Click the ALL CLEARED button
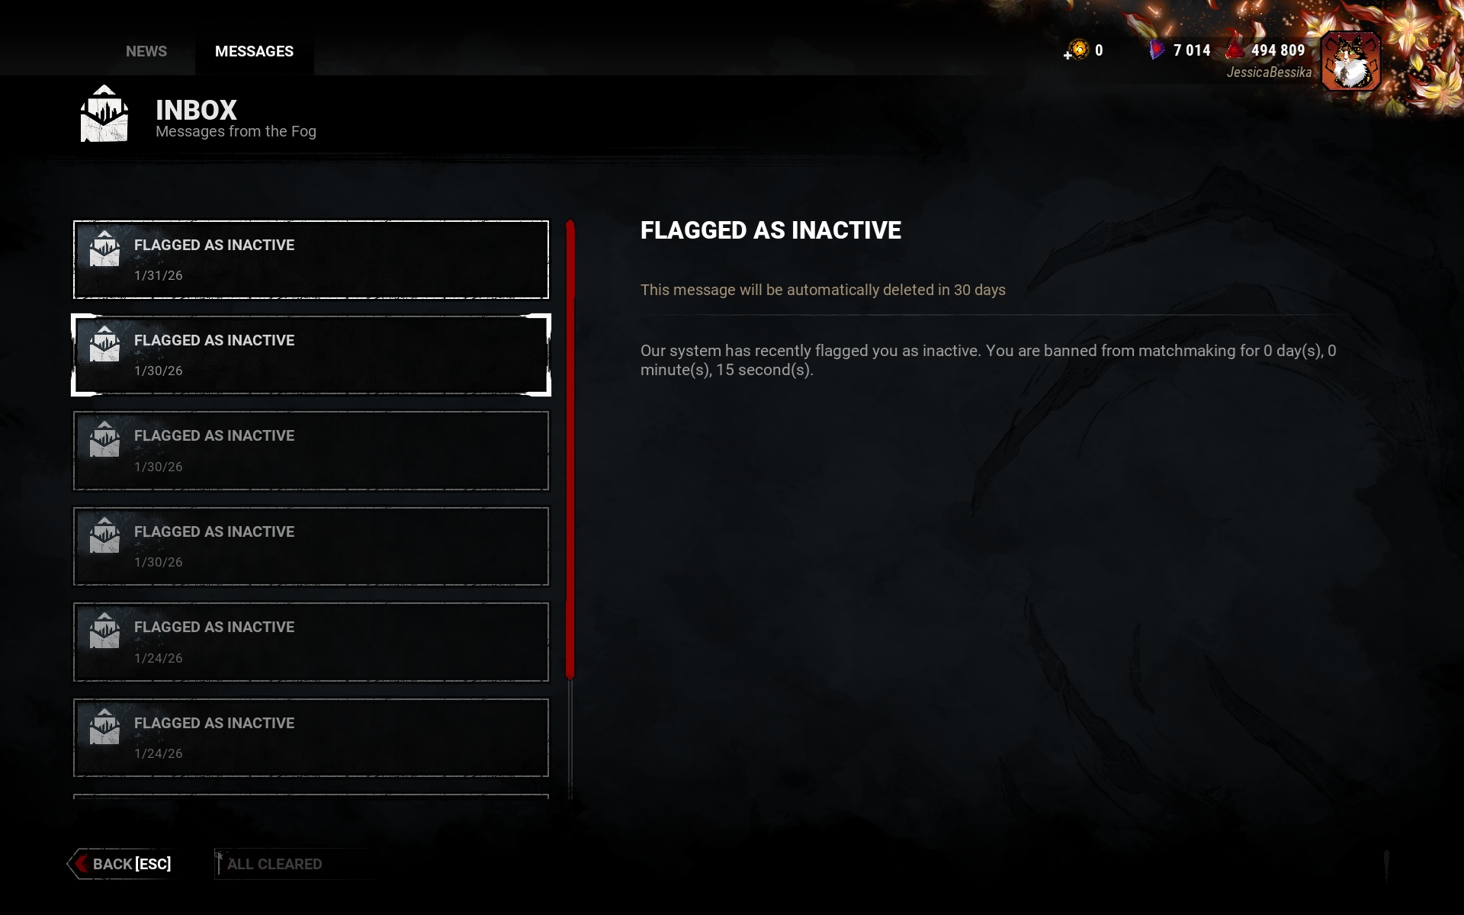The height and width of the screenshot is (915, 1464). pyautogui.click(x=274, y=864)
